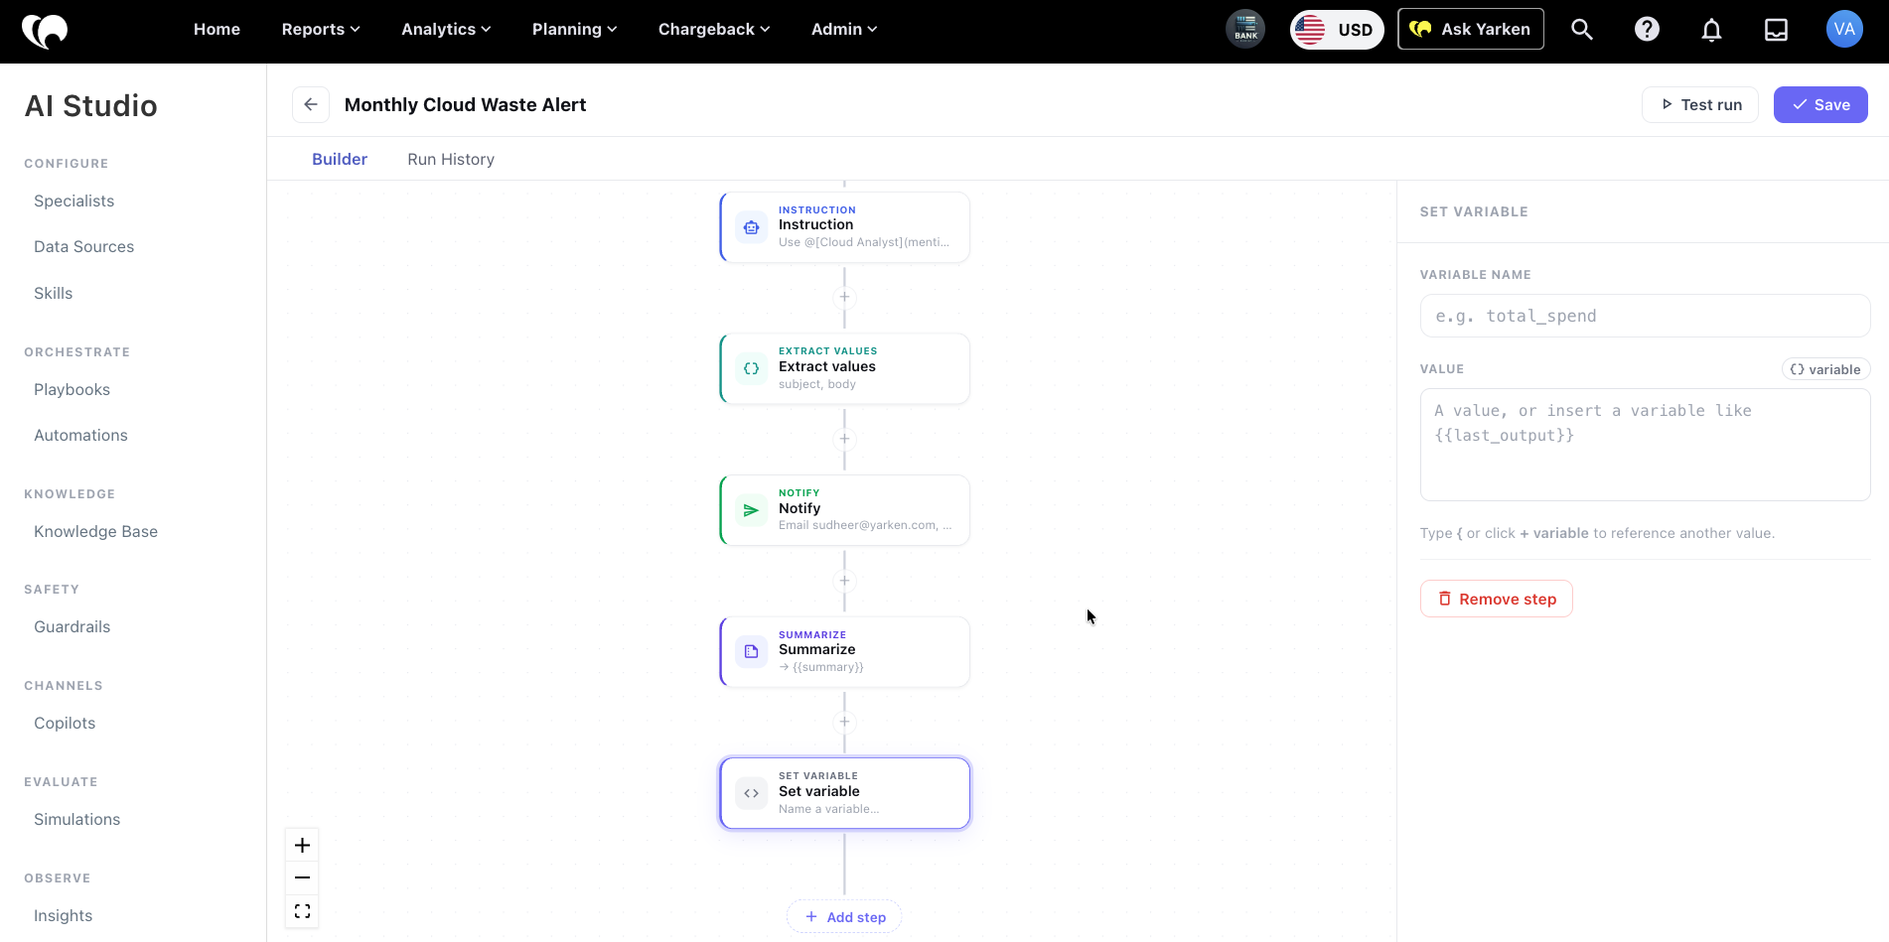Viewport: 1889px width, 942px height.
Task: Open the Reports dropdown menu
Action: [321, 29]
